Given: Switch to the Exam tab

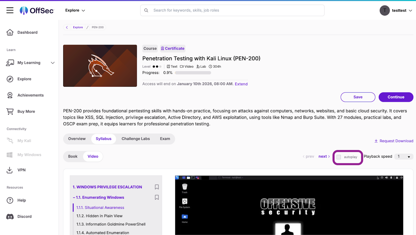Looking at the screenshot, I should tap(165, 139).
